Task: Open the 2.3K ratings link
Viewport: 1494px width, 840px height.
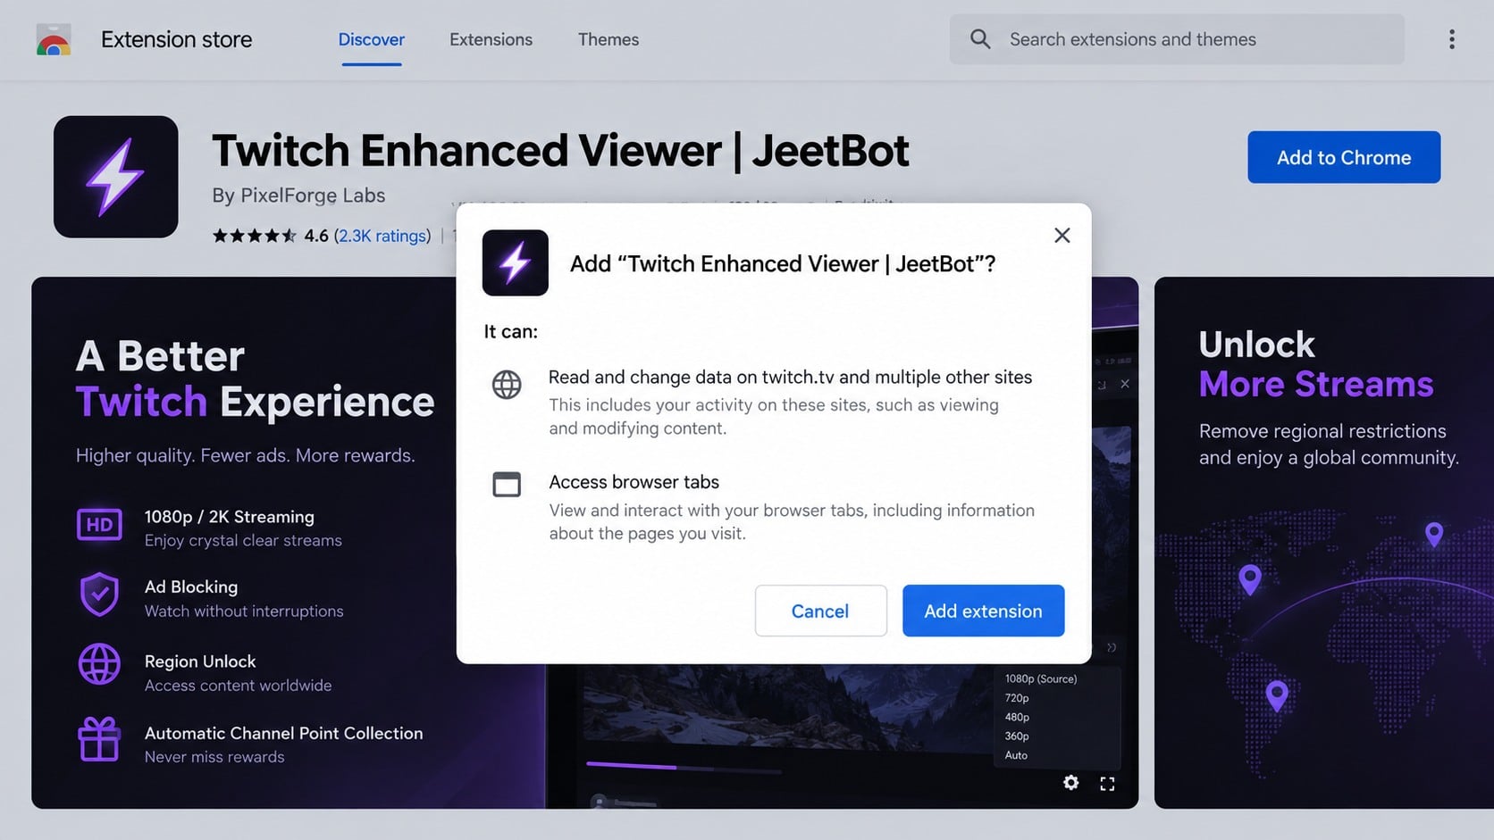Action: click(x=382, y=236)
